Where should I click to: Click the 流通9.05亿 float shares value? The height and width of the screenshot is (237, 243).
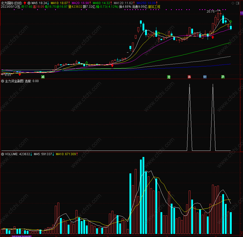click(x=139, y=7)
